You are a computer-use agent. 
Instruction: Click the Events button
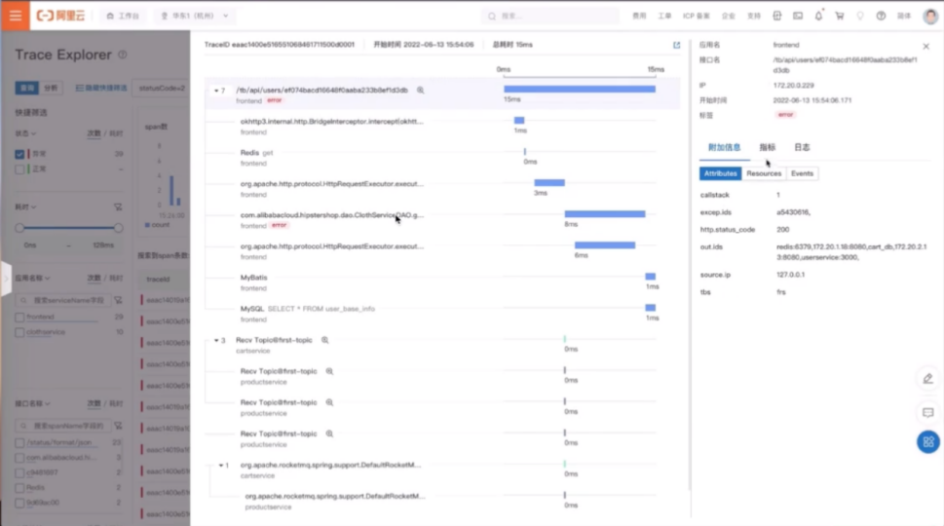pyautogui.click(x=802, y=173)
